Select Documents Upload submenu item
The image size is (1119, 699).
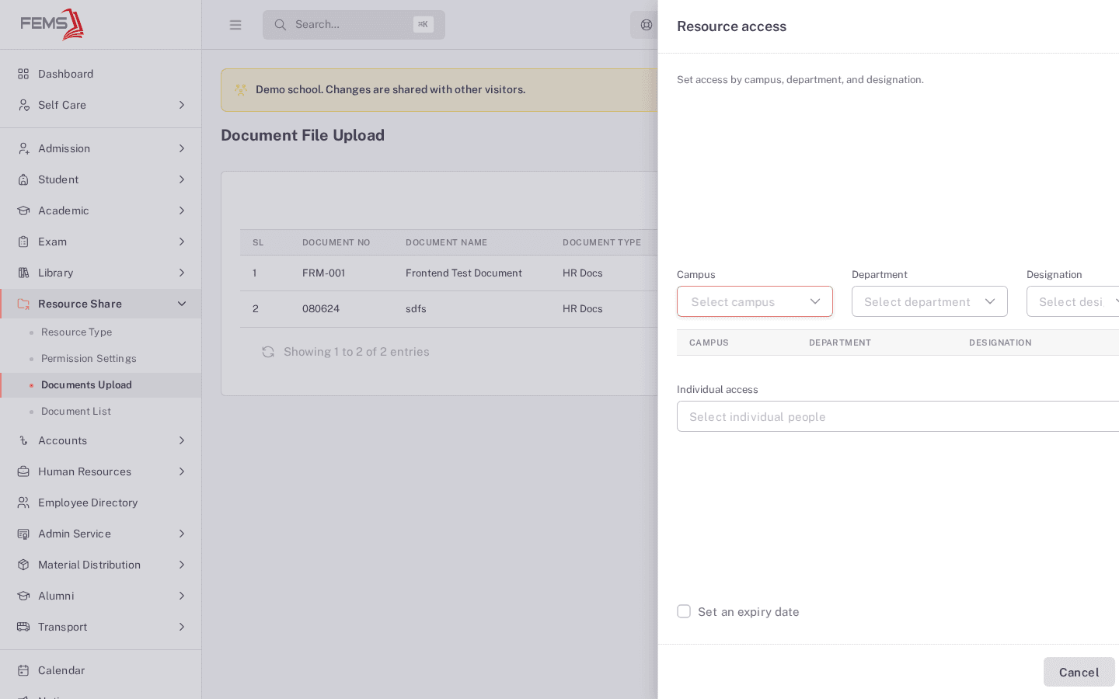pyautogui.click(x=100, y=385)
